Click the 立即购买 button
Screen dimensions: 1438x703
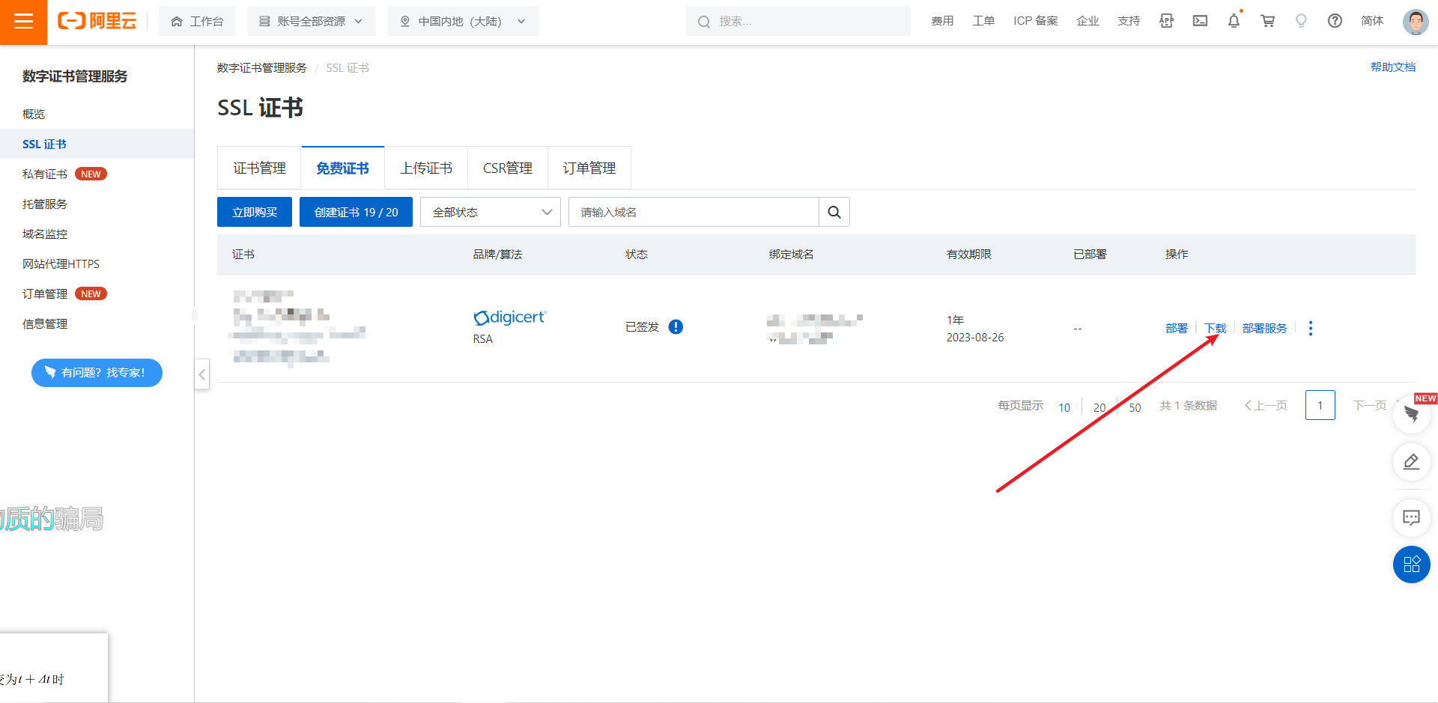coord(255,213)
